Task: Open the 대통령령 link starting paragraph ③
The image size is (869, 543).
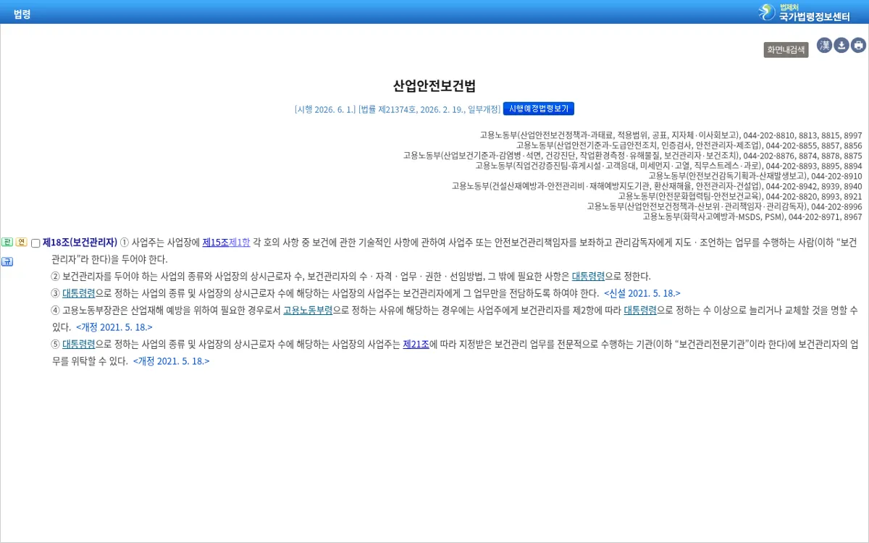Action: tap(78, 293)
